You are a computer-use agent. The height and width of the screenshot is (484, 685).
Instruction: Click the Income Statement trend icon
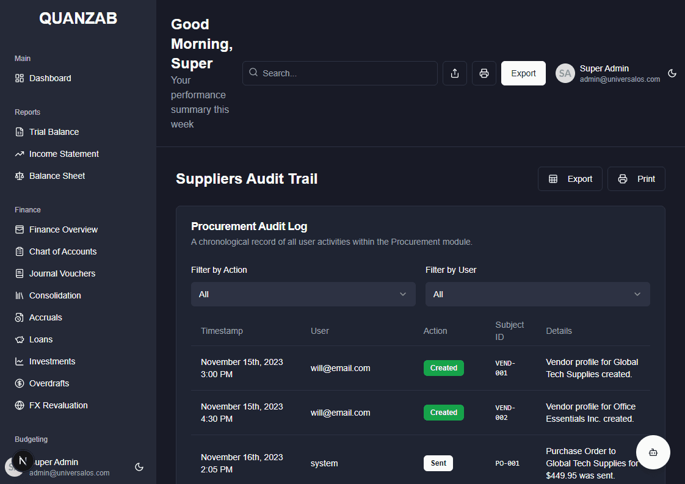point(19,154)
